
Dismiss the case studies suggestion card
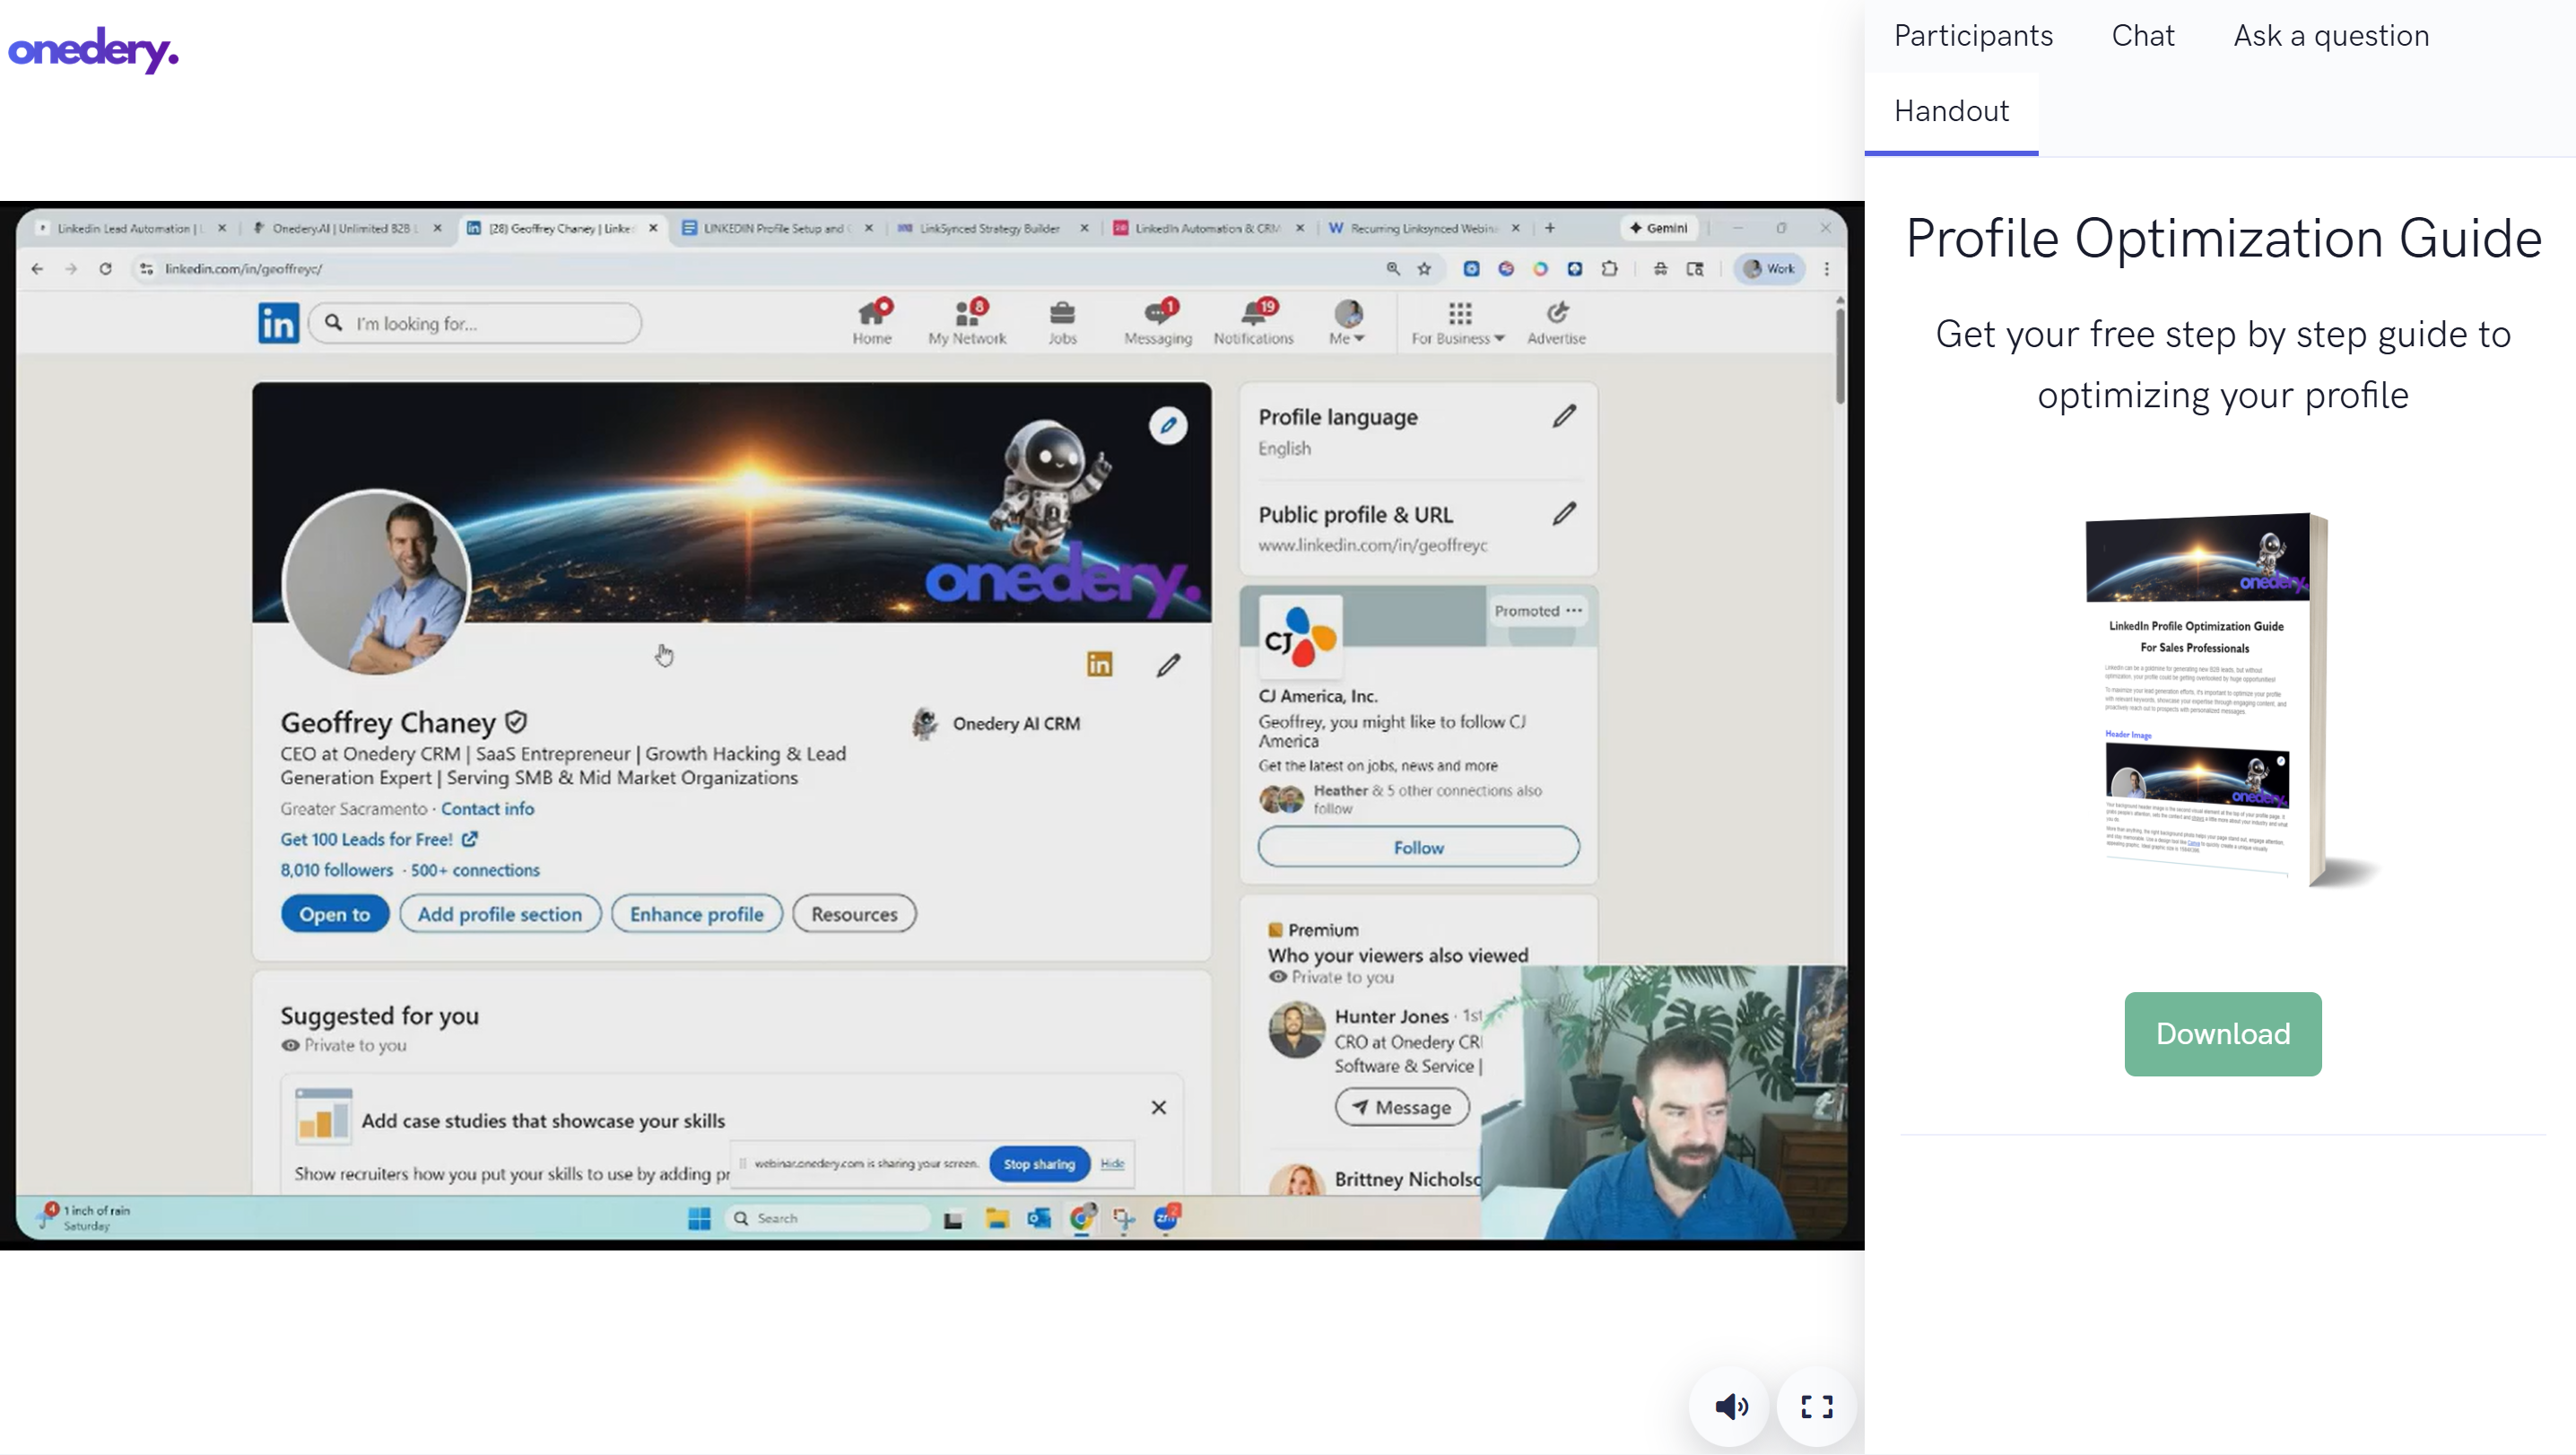tap(1158, 1107)
